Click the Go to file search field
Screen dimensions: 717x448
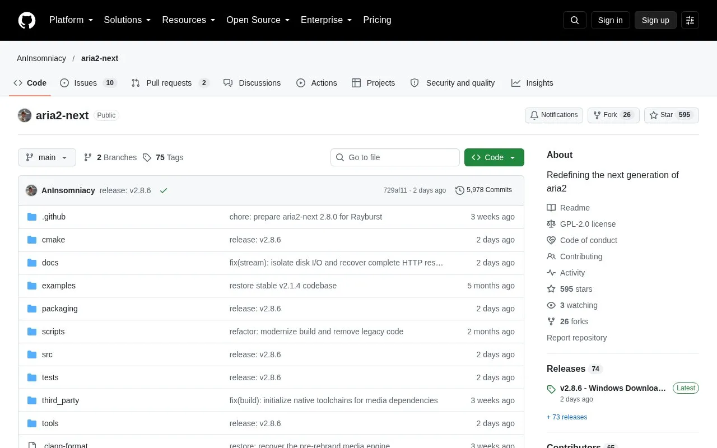[x=395, y=157]
